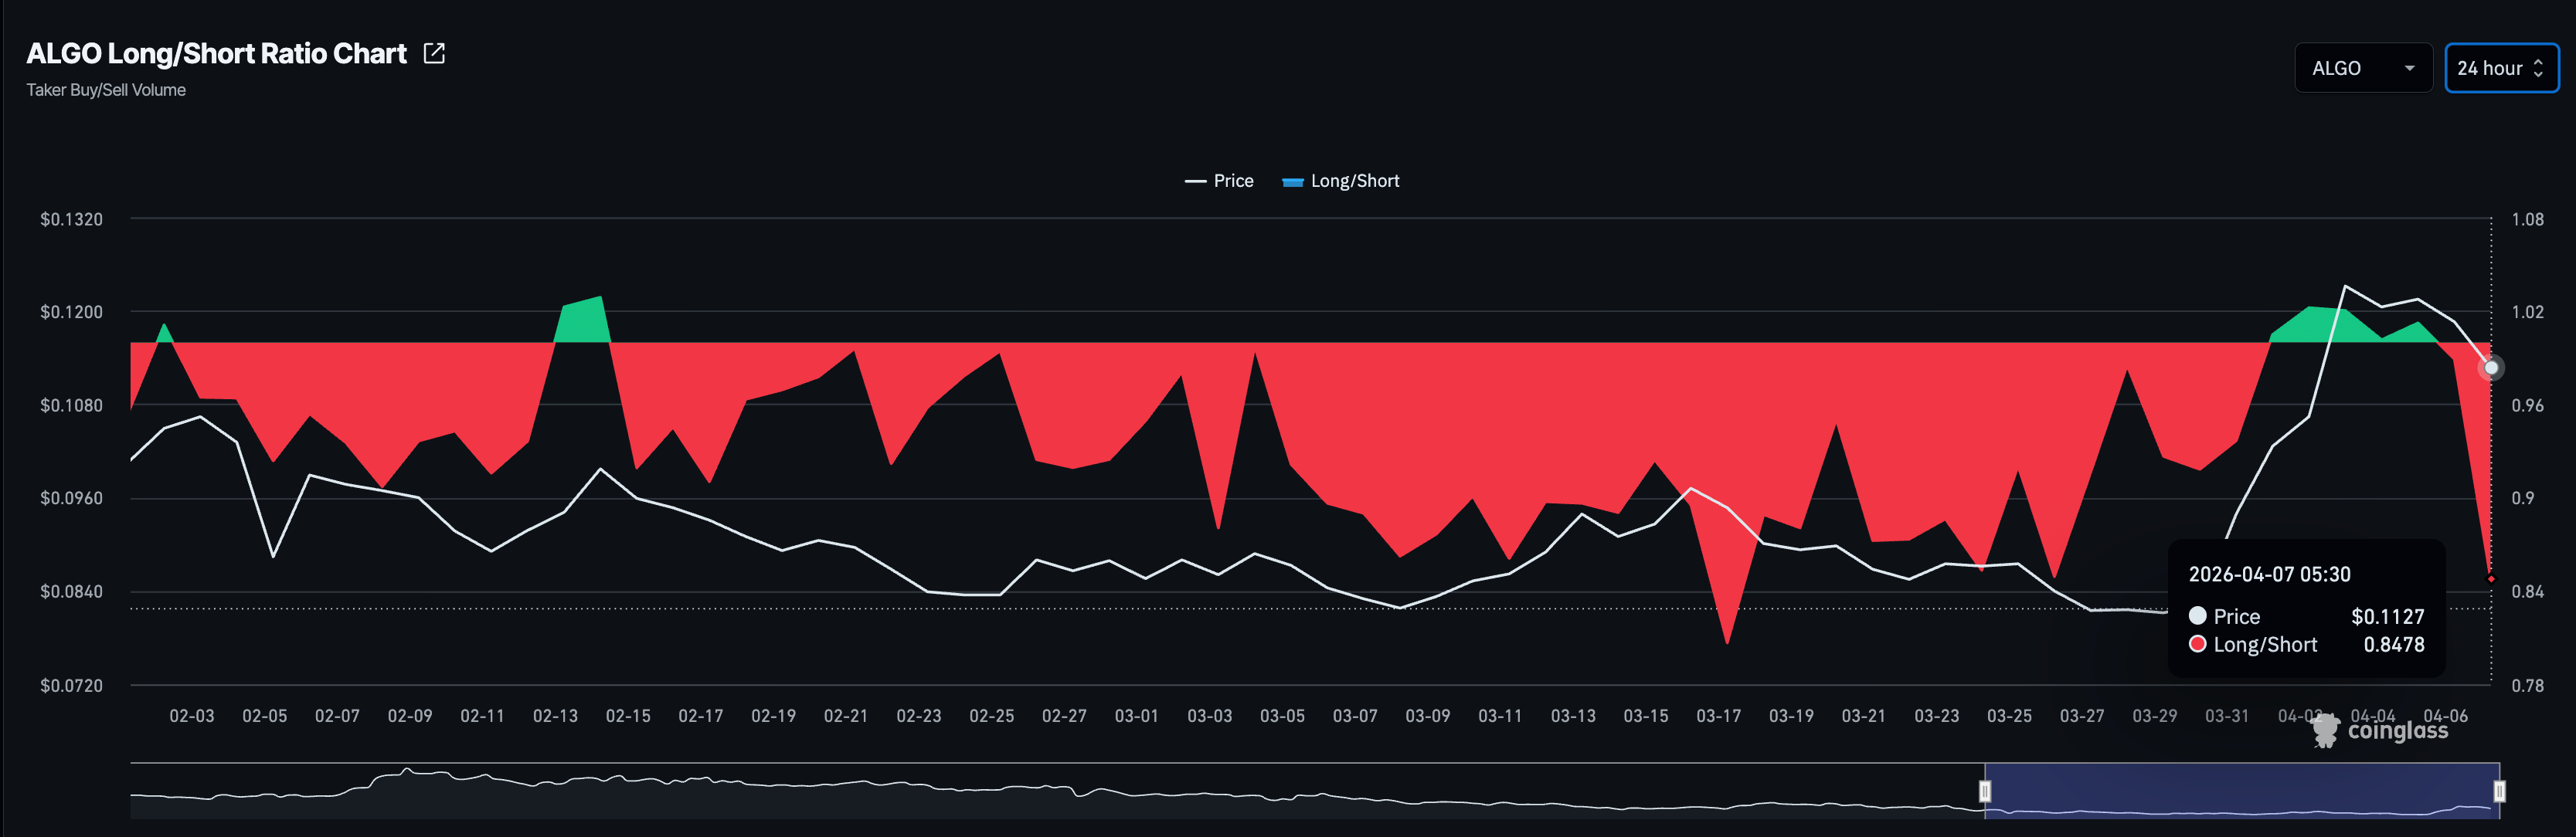Click the white price marker at chart edge
Screen dimensions: 2576x837
[2491, 368]
